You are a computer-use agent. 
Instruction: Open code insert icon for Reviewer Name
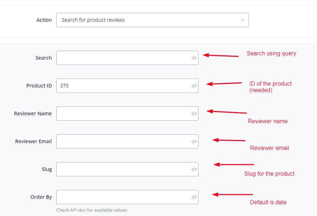coord(194,114)
